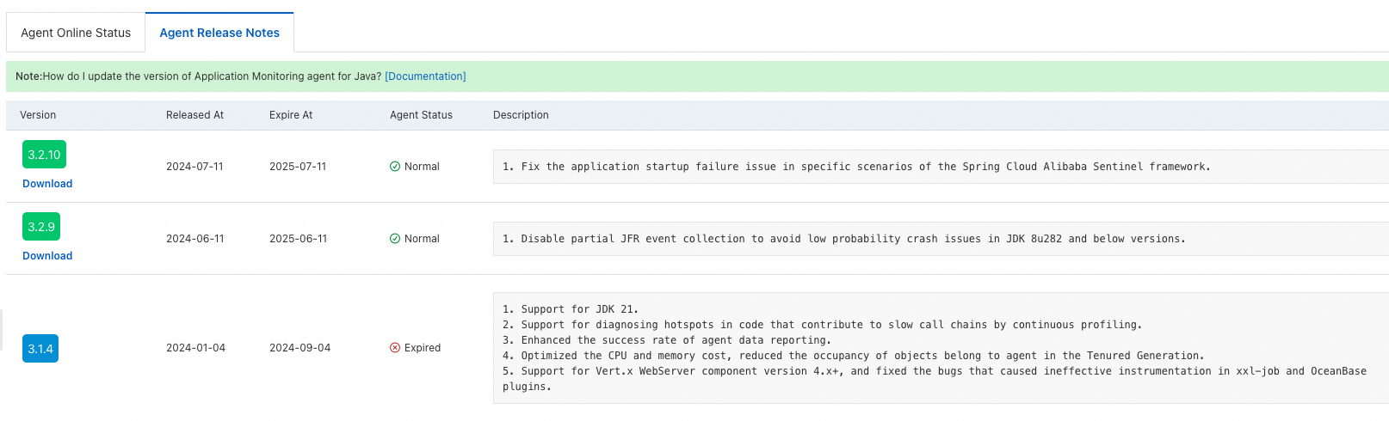Image resolution: width=1389 pixels, height=421 pixels.
Task: Click the JFR event collection description for 3.2.9
Action: tap(843, 239)
